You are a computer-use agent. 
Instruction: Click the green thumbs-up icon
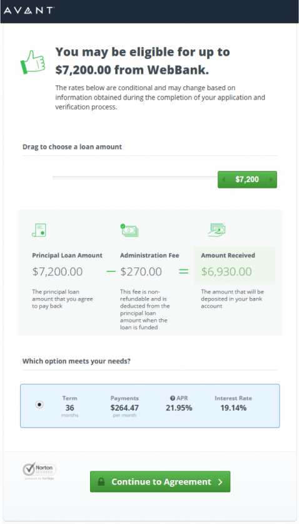point(33,62)
